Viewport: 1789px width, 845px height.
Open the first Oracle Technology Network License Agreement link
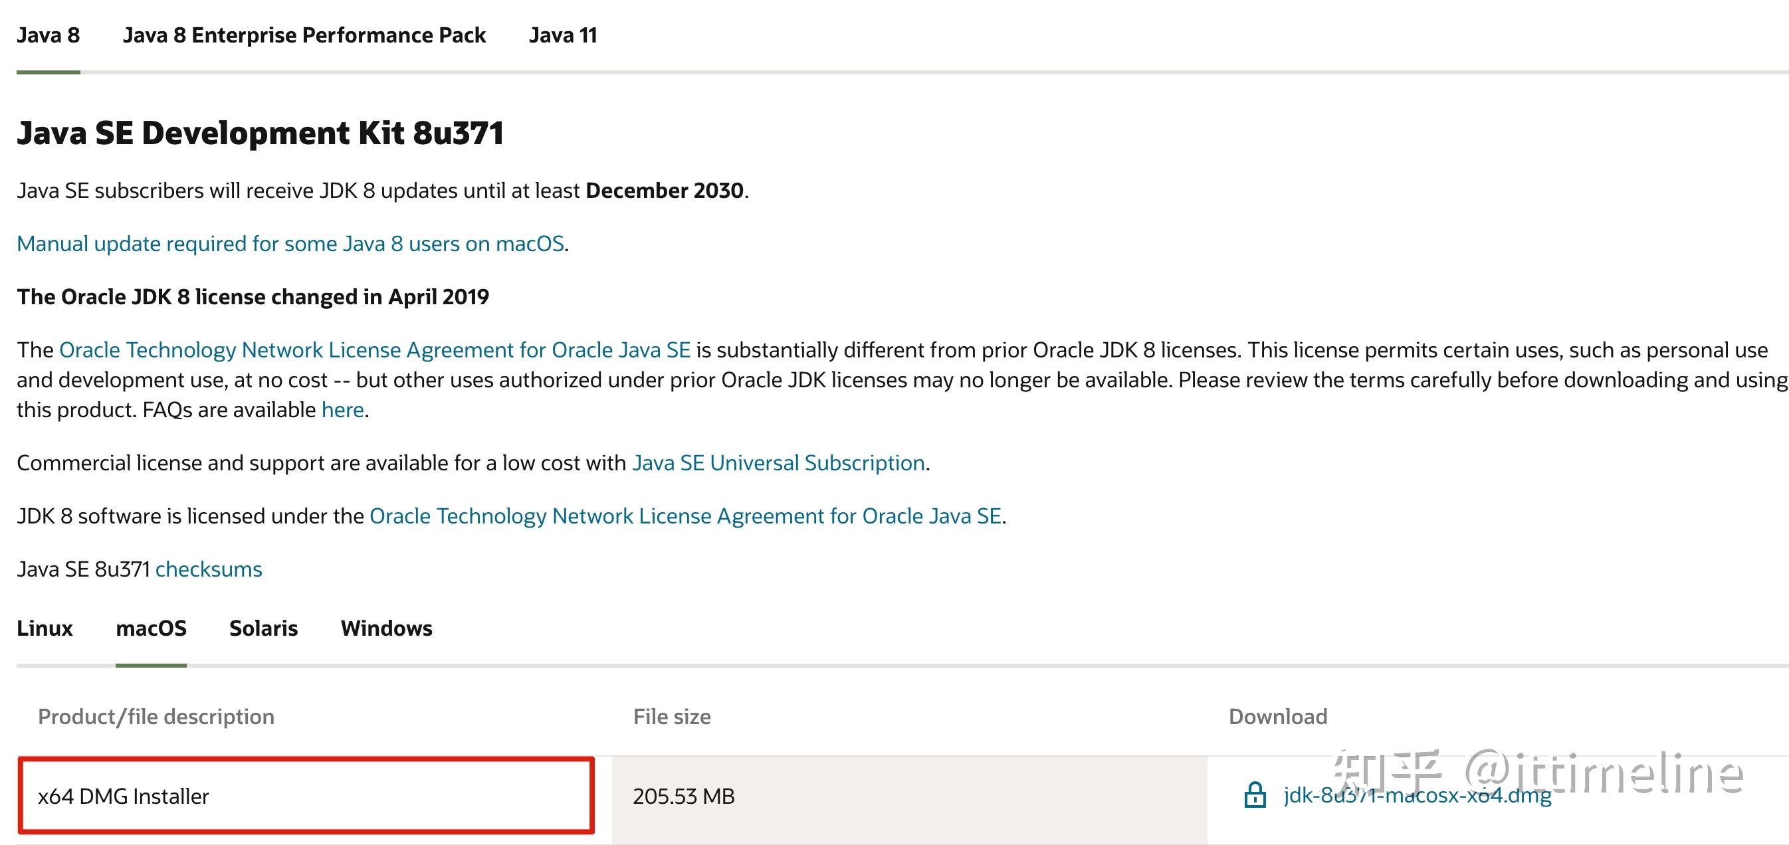(375, 350)
